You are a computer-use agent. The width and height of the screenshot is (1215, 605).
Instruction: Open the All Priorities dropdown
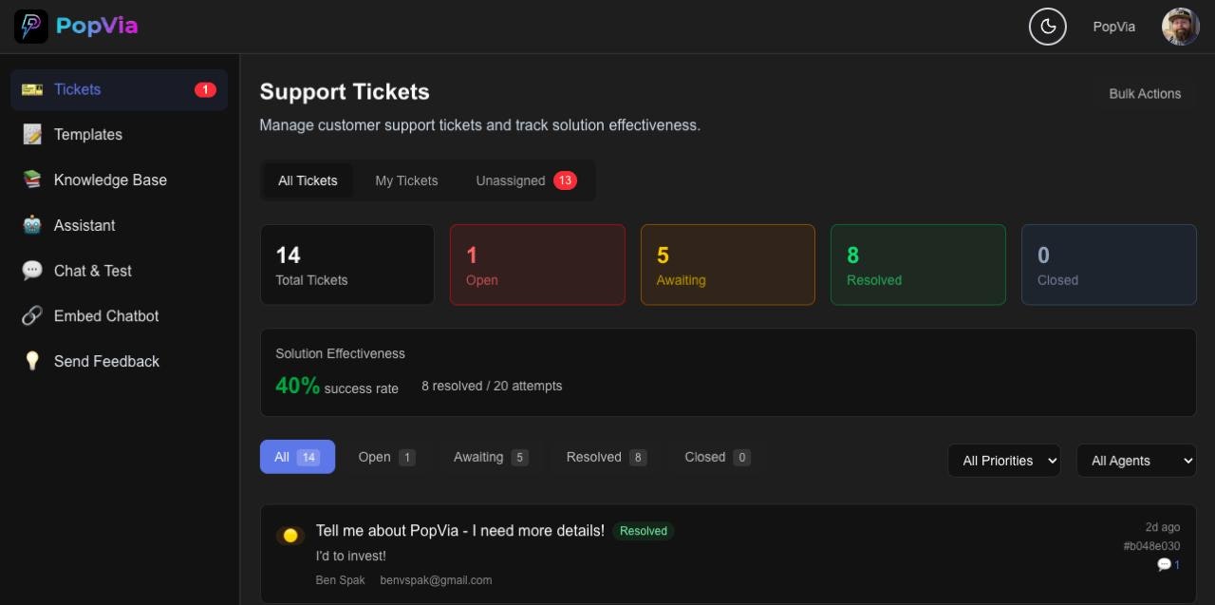click(x=1003, y=461)
